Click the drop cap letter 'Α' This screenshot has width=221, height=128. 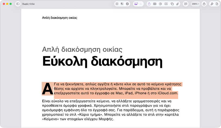tap(48, 89)
